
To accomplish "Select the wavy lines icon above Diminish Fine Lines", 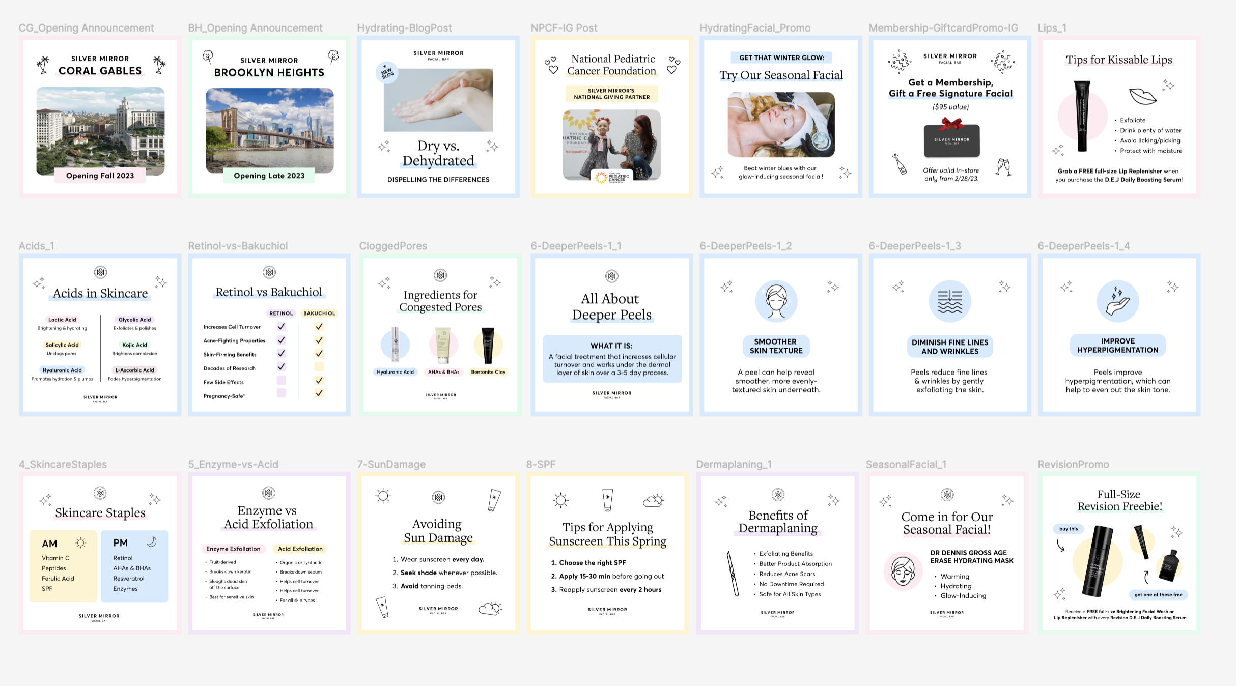I will [x=949, y=301].
